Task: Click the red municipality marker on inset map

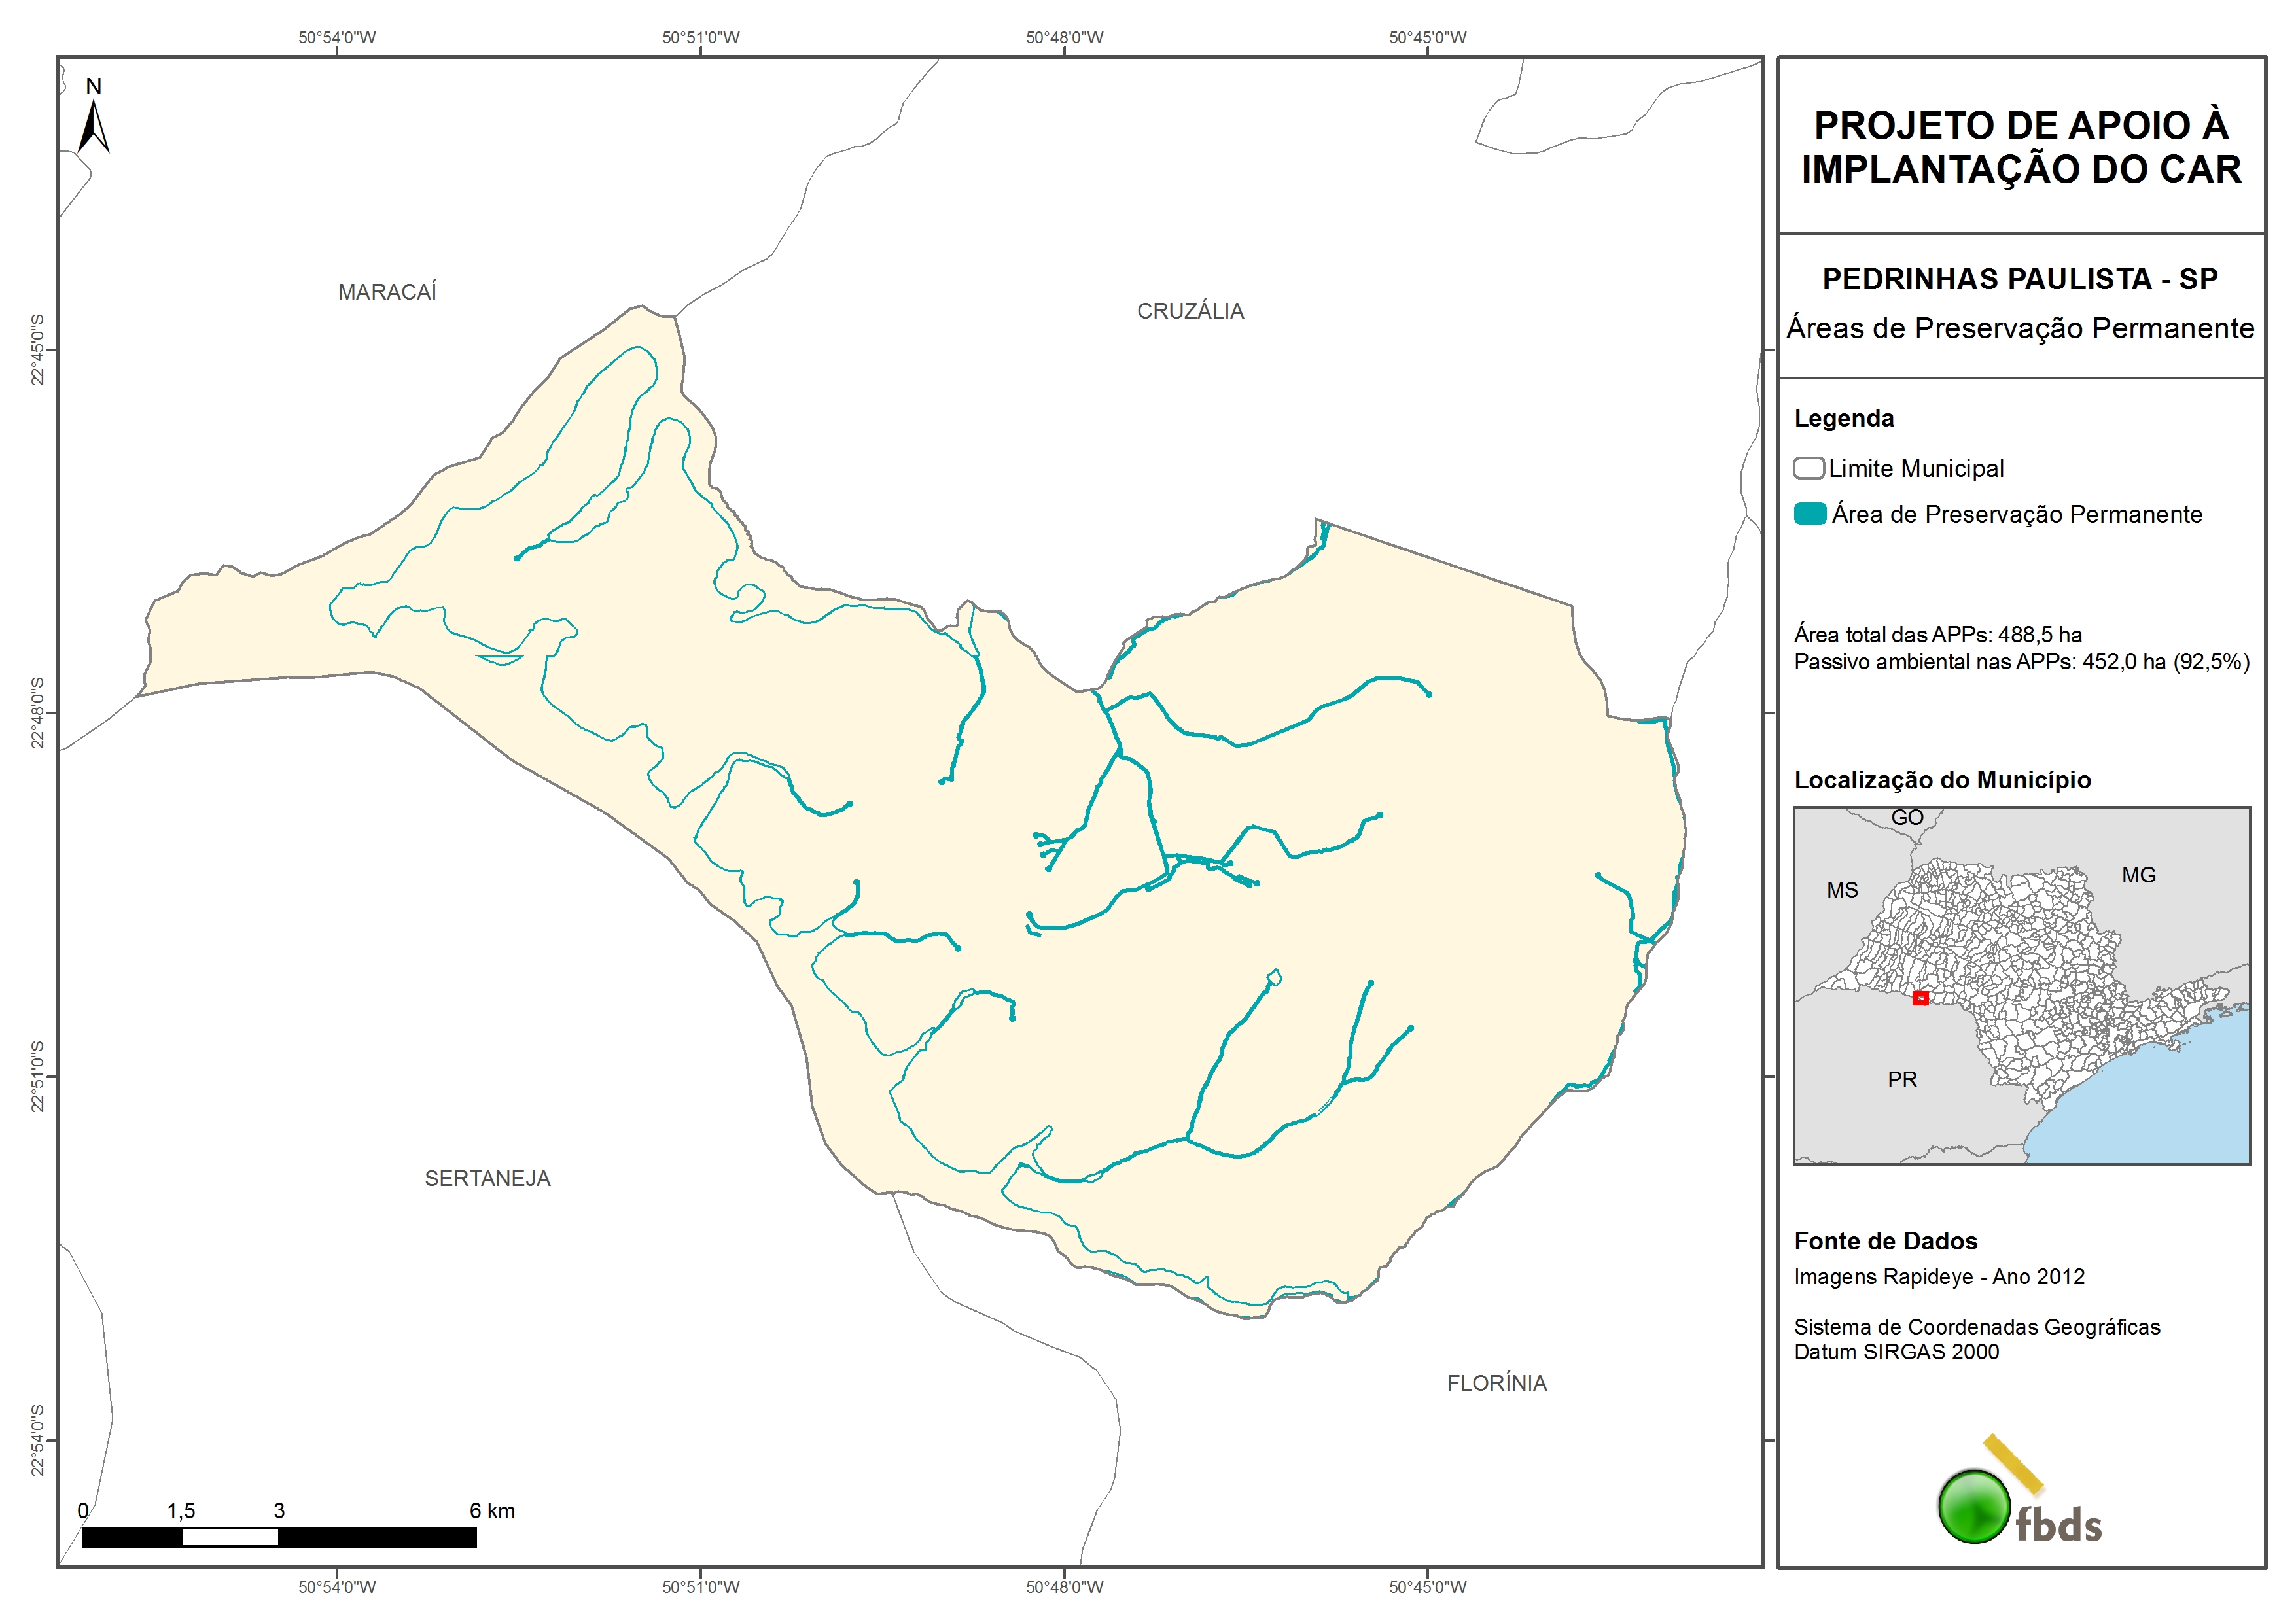Action: click(1920, 998)
